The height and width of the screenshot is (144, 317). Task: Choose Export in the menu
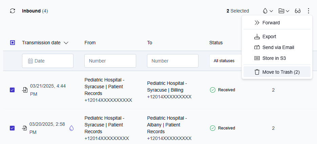[269, 37]
